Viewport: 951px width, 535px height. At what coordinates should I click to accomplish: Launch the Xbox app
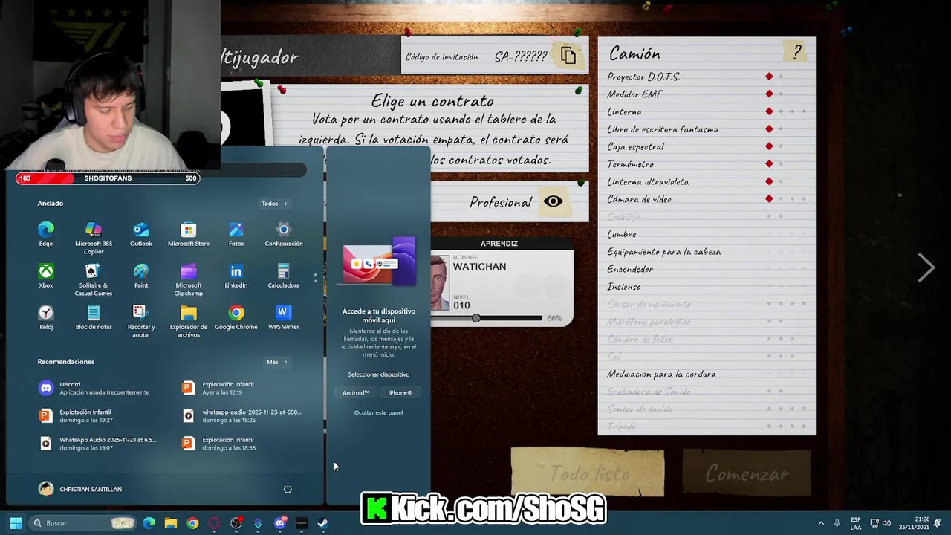tap(46, 276)
